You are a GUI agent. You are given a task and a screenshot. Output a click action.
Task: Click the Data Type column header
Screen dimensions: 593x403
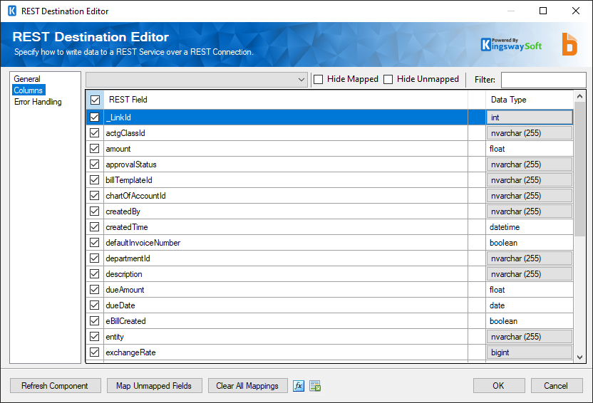click(x=530, y=100)
